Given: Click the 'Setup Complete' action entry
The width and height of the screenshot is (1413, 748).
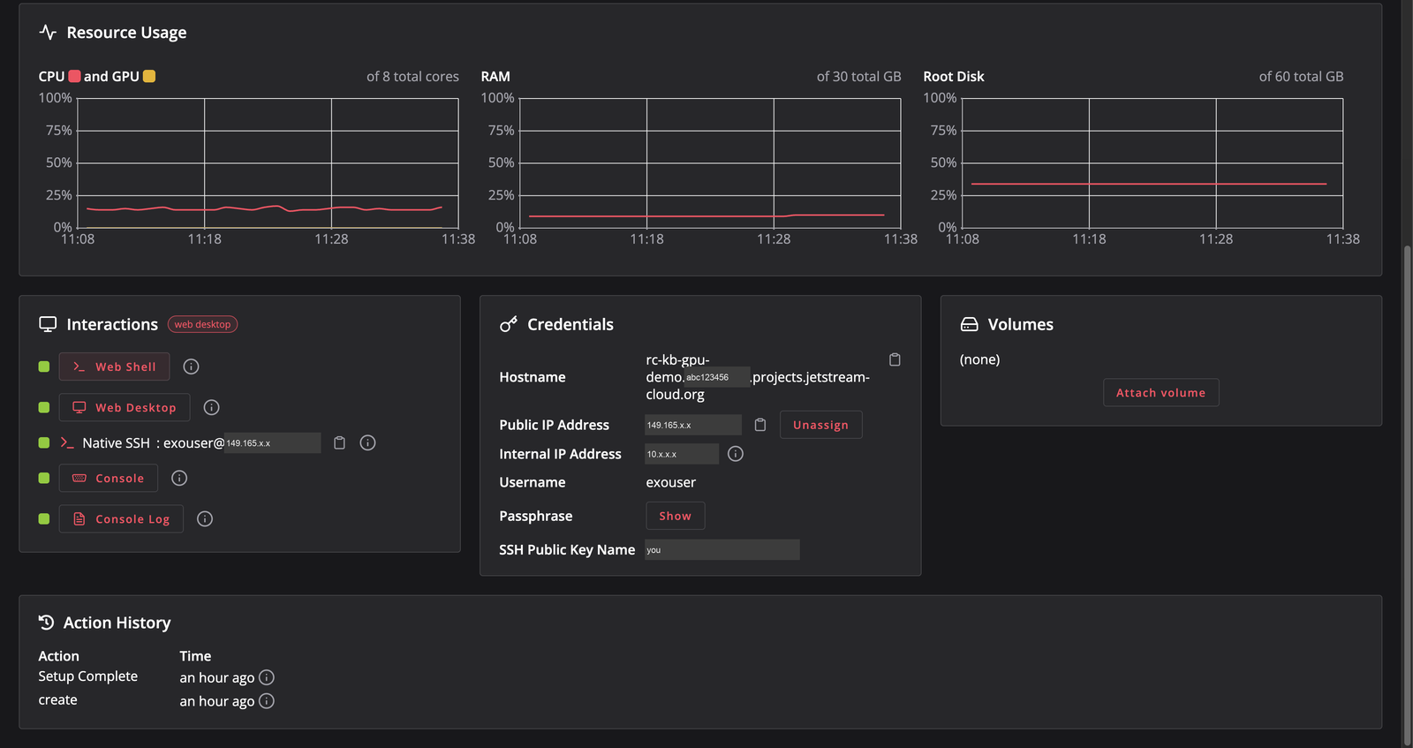Looking at the screenshot, I should coord(87,676).
